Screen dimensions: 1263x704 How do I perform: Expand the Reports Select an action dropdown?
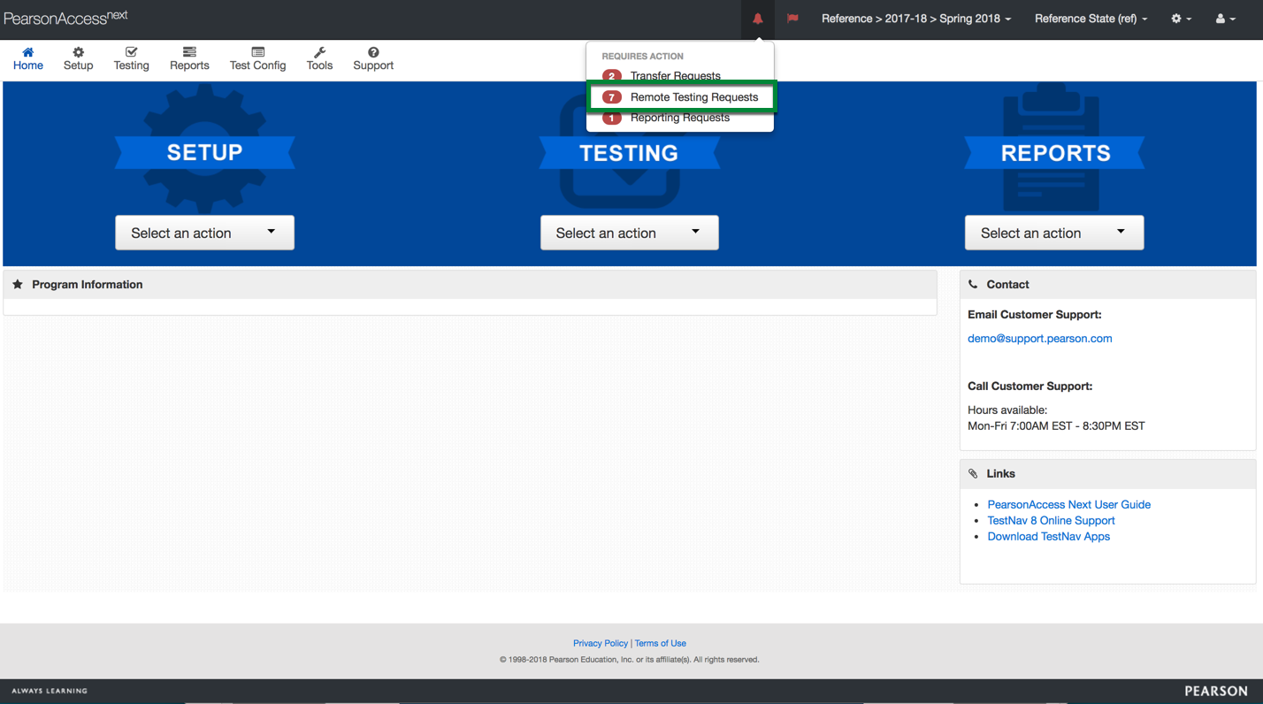click(1053, 233)
